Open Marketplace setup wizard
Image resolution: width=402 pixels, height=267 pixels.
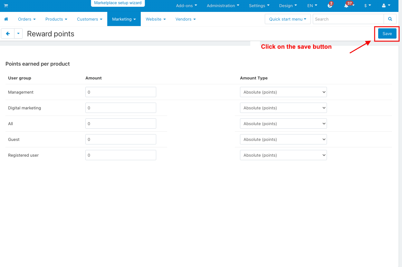118,3
